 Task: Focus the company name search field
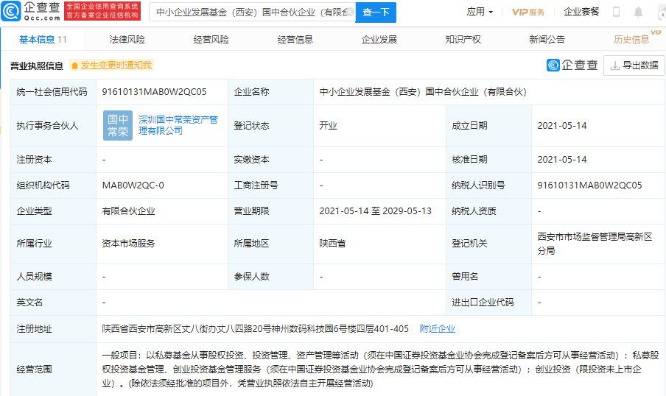(252, 13)
